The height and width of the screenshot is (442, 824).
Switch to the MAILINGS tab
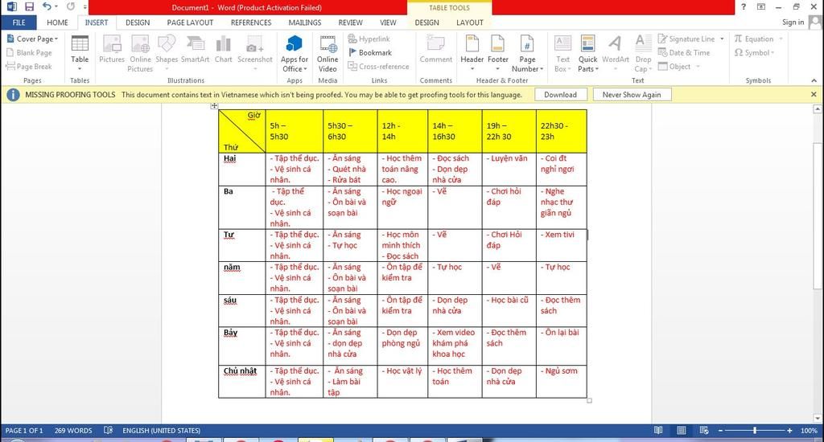click(305, 23)
